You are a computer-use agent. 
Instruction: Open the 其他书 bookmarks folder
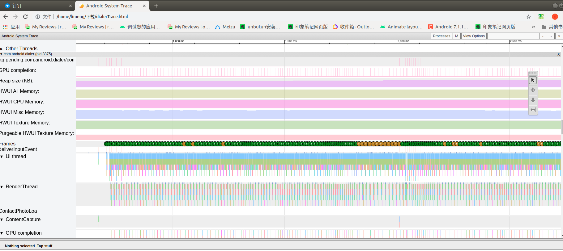point(552,27)
